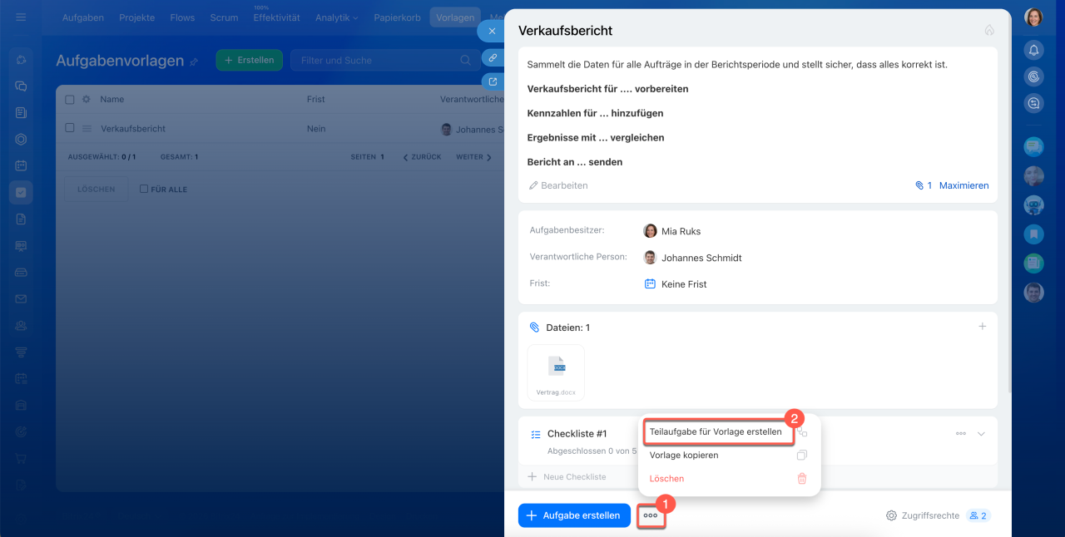The height and width of the screenshot is (537, 1065).
Task: Open the three-dot more actions button
Action: point(651,515)
